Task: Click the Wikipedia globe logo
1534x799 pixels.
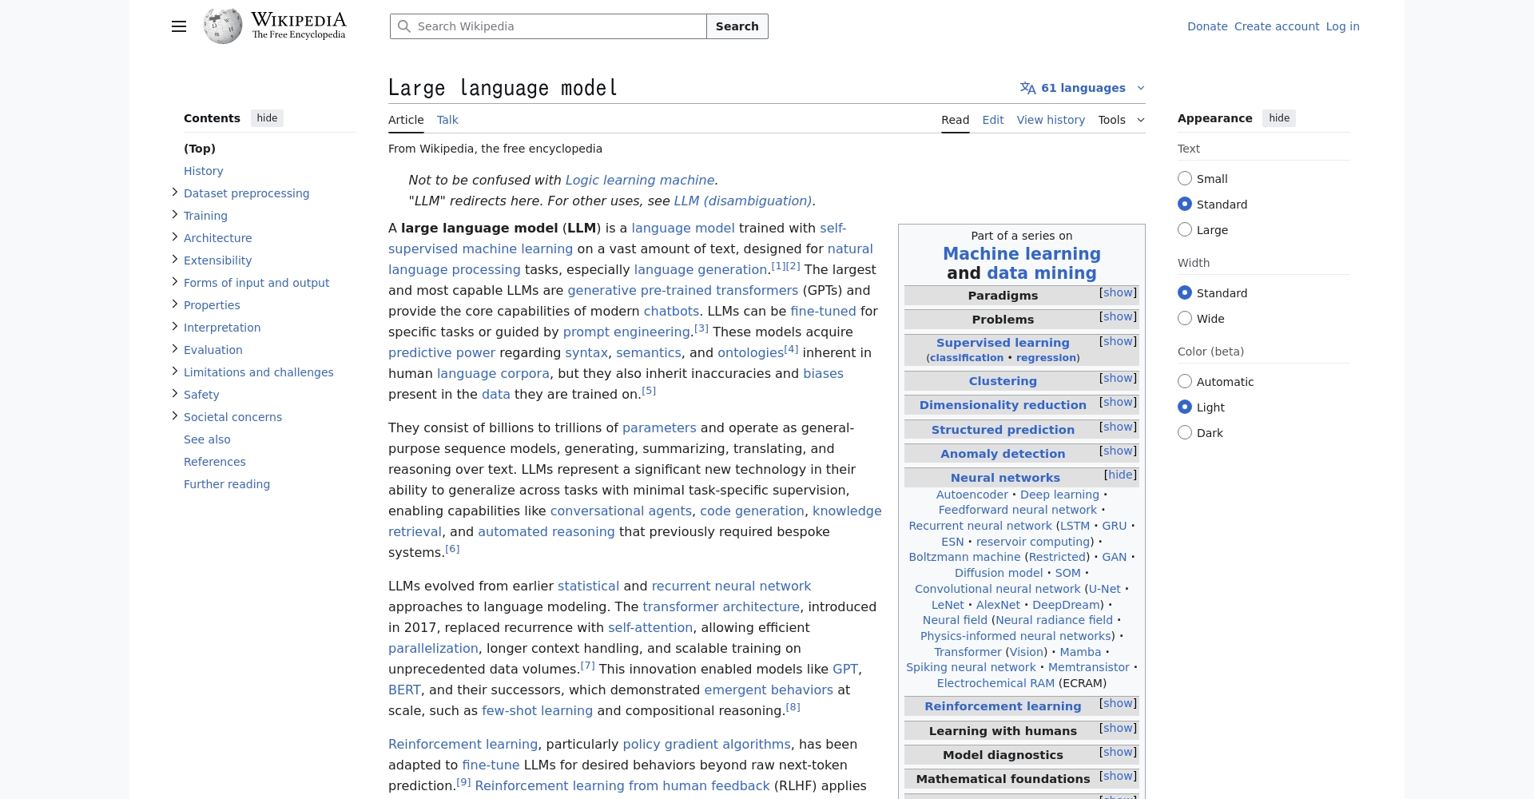Action: 223,26
